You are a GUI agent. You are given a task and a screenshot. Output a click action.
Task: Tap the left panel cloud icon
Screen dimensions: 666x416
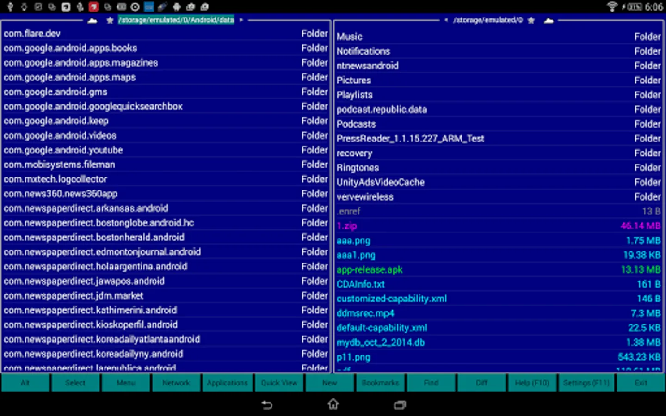tap(92, 20)
